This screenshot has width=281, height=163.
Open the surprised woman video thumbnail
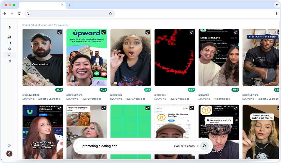tap(131, 57)
